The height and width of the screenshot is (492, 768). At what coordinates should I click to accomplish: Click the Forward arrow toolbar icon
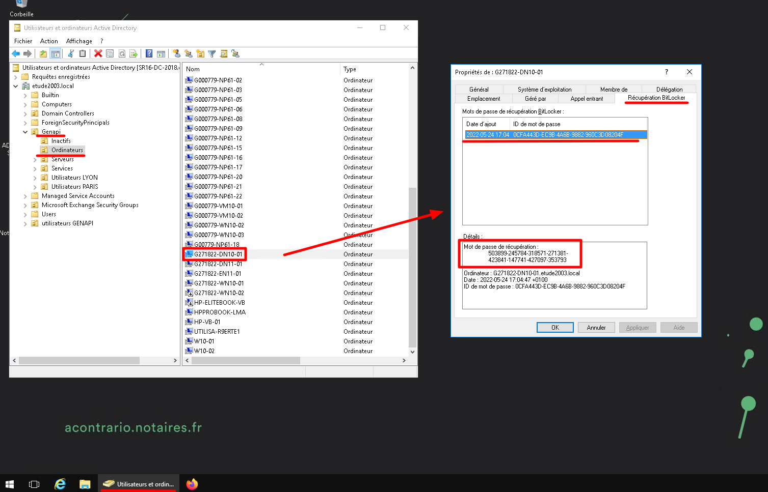pos(28,53)
